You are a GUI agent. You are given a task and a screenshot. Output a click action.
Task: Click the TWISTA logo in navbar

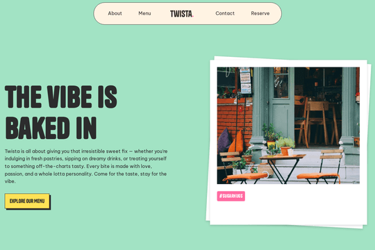182,14
